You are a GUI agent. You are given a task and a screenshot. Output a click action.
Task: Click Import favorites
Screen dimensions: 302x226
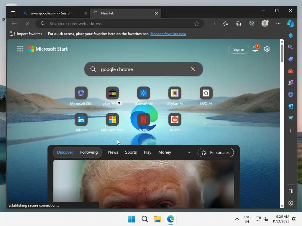tap(26, 34)
